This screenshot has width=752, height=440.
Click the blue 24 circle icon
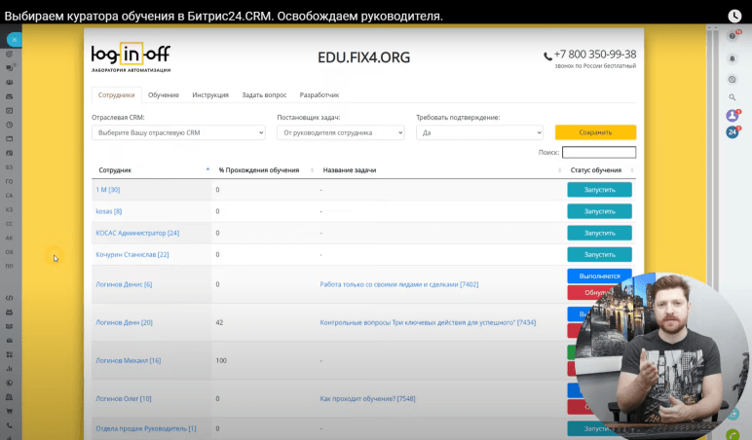pyautogui.click(x=733, y=132)
